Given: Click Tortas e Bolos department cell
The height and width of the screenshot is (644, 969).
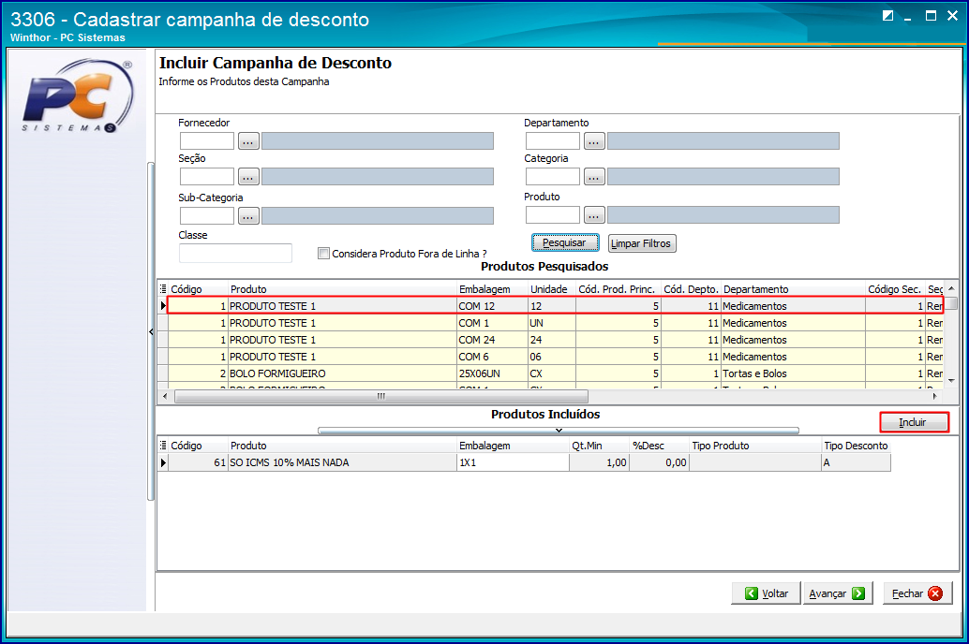Looking at the screenshot, I should coord(793,373).
